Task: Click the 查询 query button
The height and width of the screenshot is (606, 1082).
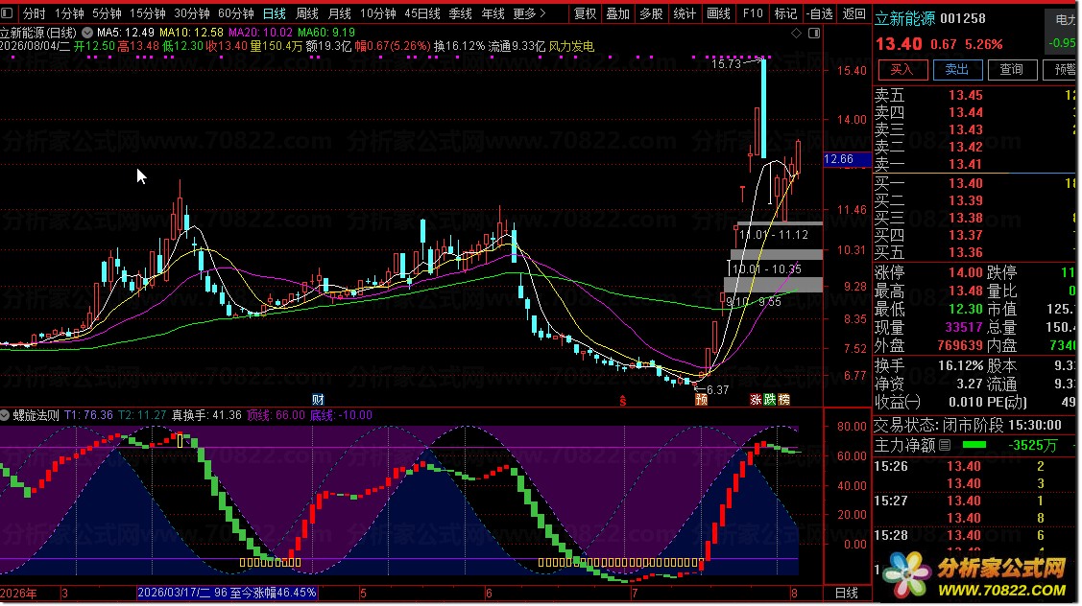Action: 1012,70
